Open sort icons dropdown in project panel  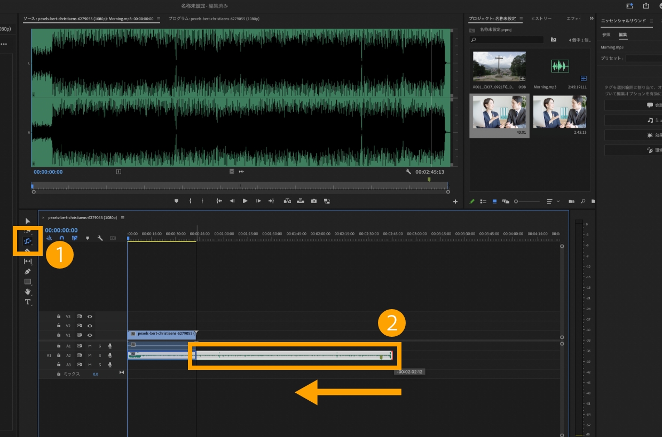[x=552, y=201]
